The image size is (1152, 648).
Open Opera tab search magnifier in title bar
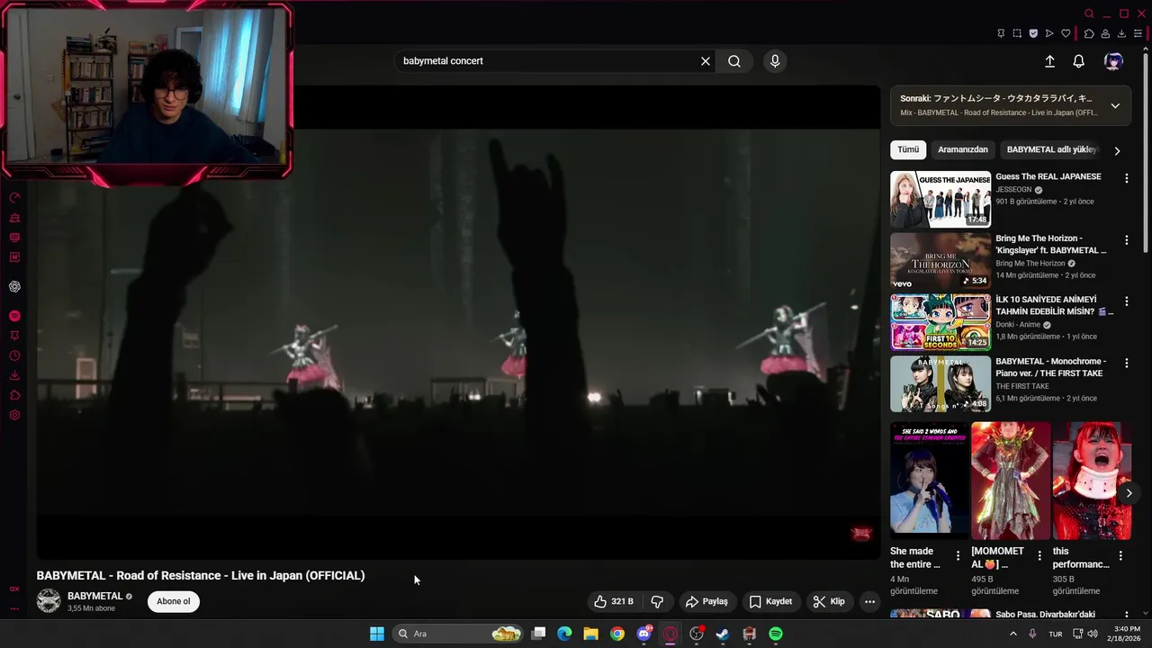click(1089, 13)
